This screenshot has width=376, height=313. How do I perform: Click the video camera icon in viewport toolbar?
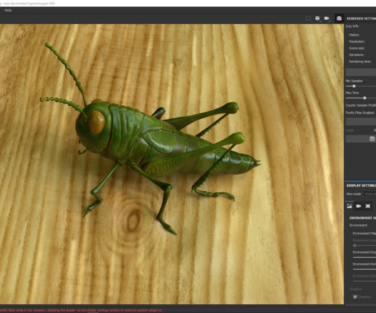[326, 19]
